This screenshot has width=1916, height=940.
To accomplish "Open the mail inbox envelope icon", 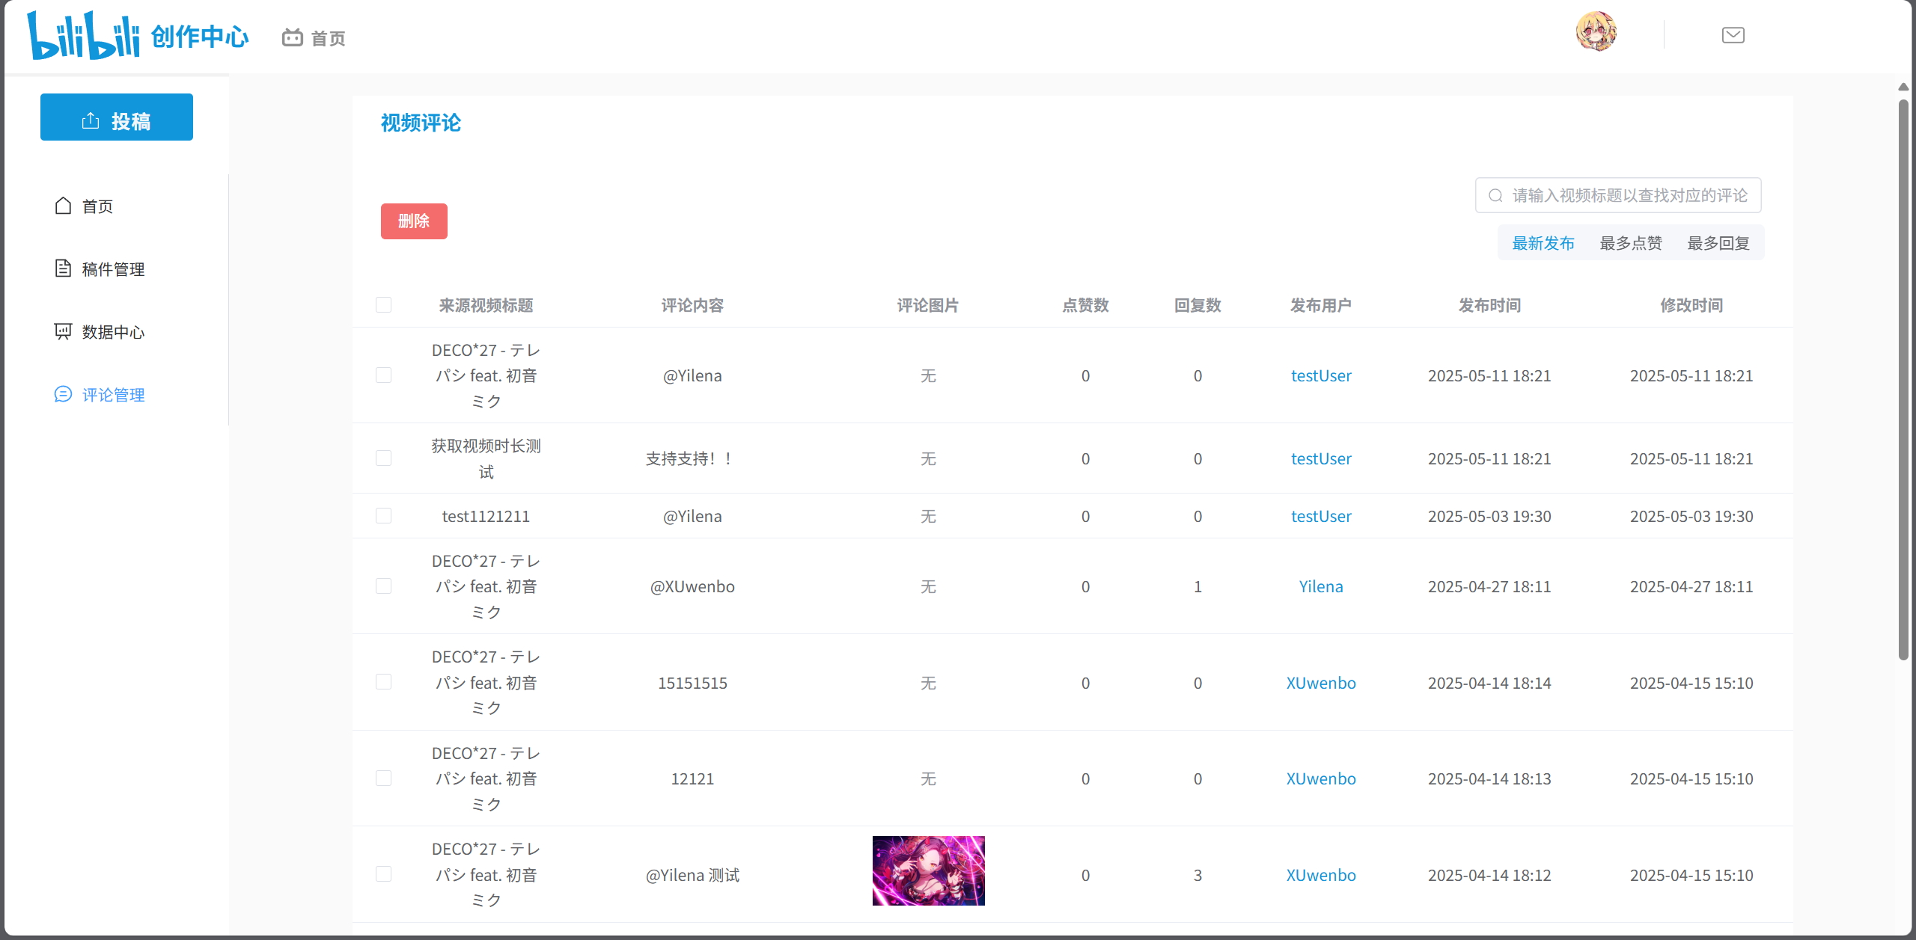I will coord(1733,35).
